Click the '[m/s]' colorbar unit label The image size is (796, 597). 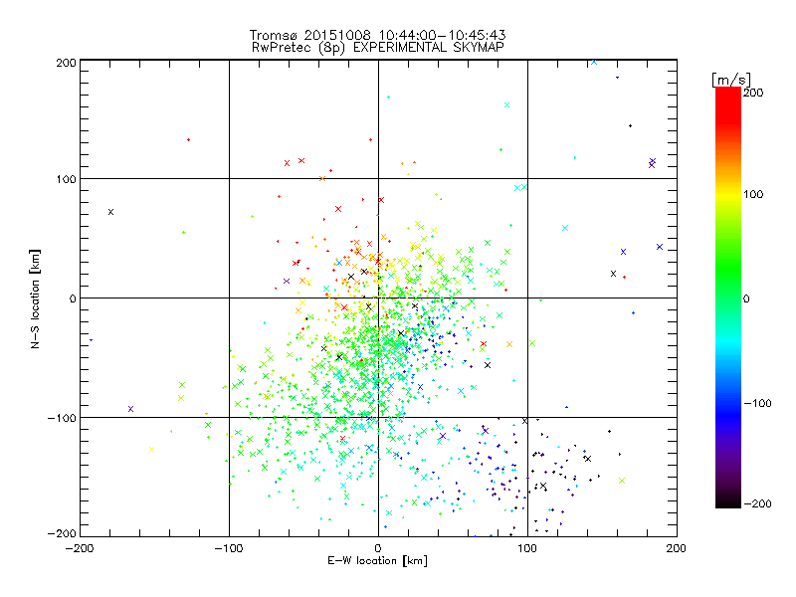731,80
